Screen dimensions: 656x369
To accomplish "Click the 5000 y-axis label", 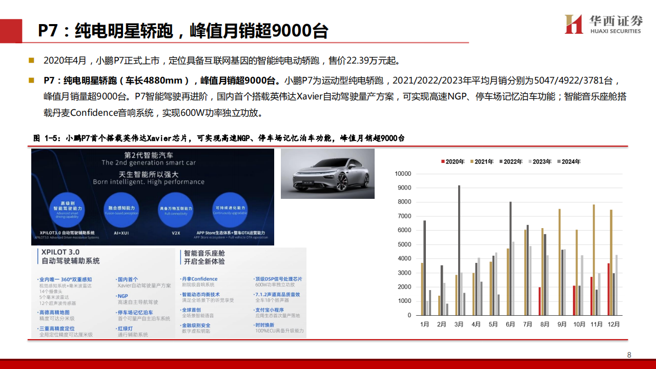I will click(405, 244).
